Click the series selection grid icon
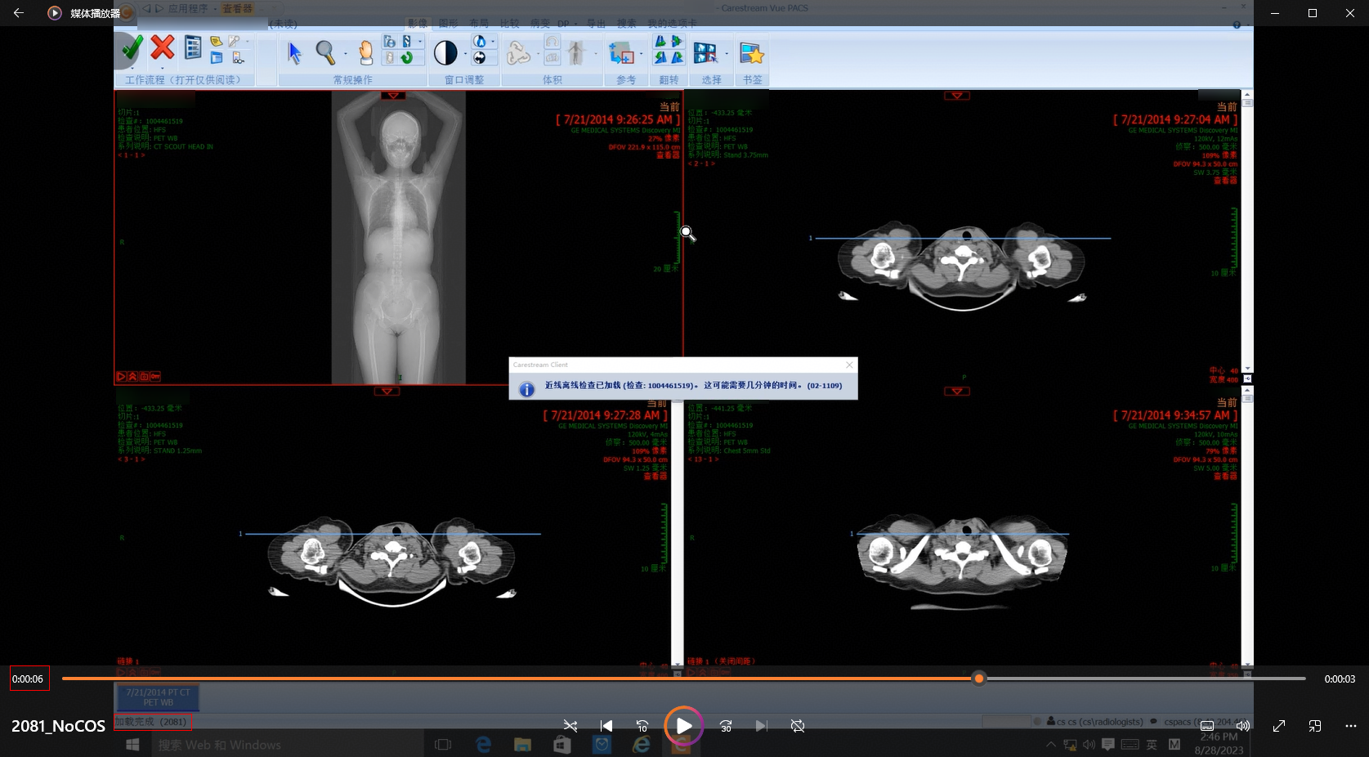The image size is (1369, 757). point(705,53)
